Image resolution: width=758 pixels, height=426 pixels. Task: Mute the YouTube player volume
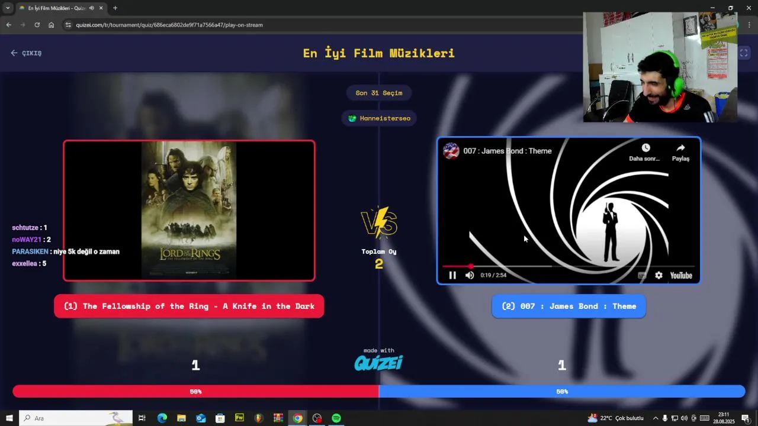point(470,275)
